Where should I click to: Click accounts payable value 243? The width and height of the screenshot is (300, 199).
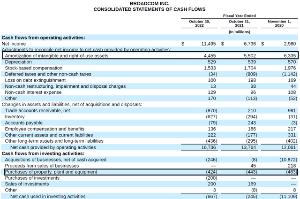252,123
